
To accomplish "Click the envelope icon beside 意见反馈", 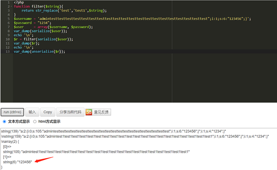I will [x=89, y=112].
